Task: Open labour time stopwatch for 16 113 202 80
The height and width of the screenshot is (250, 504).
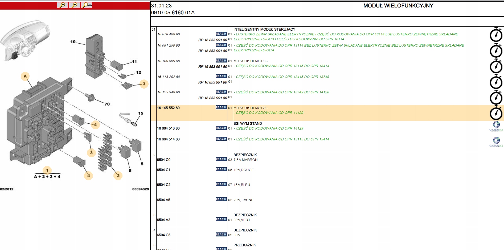Action: point(496,82)
